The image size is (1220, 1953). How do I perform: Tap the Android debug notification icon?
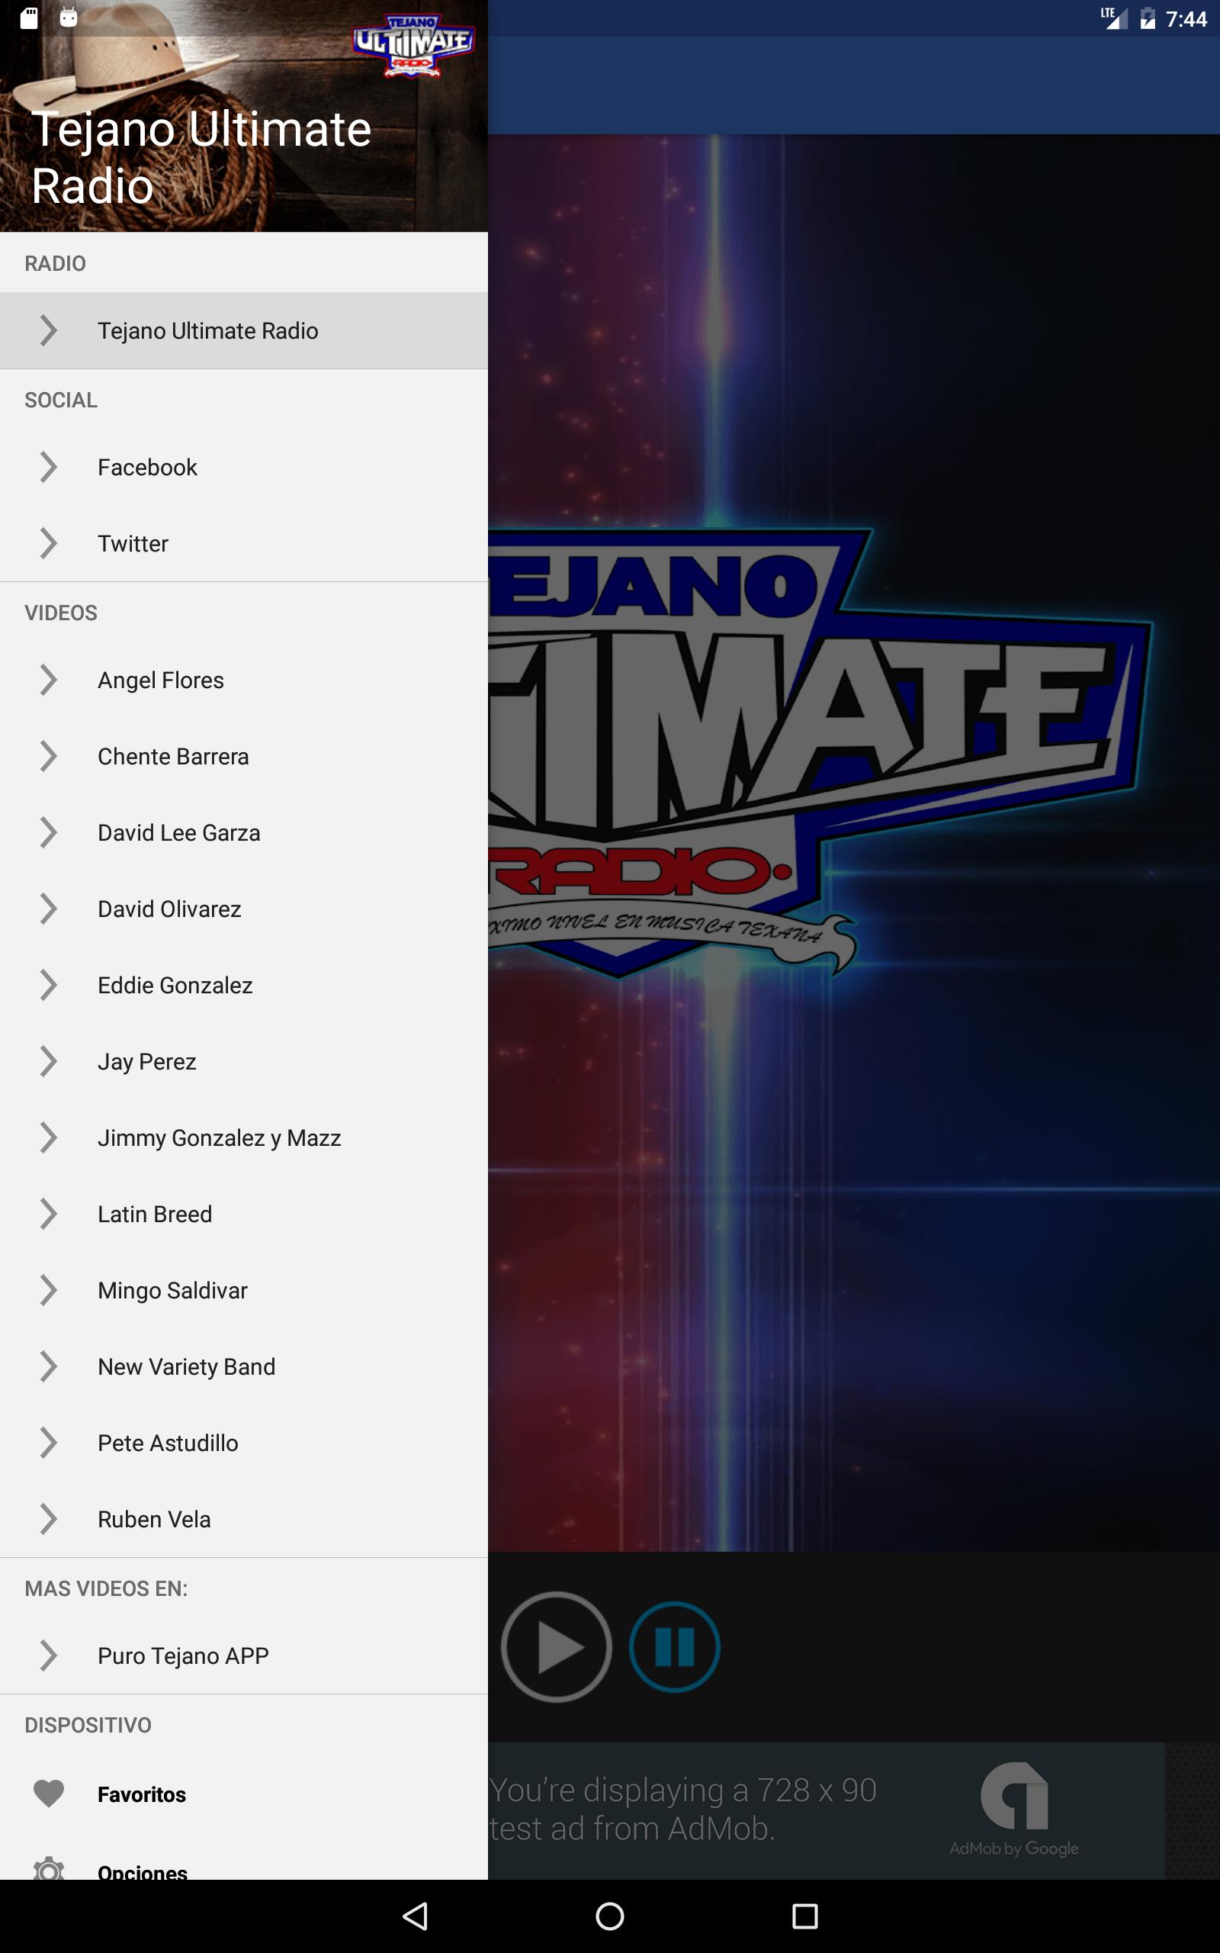(69, 18)
